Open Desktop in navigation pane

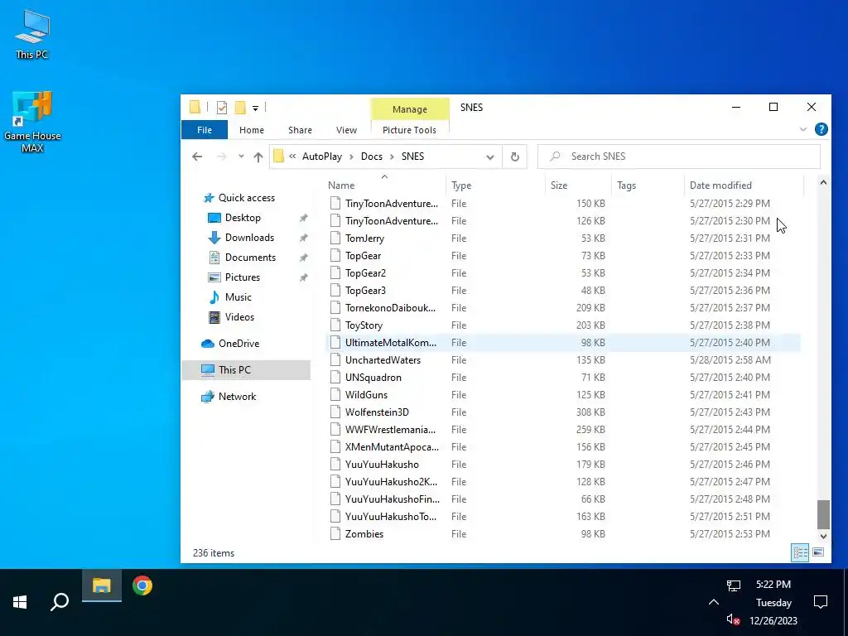(243, 218)
